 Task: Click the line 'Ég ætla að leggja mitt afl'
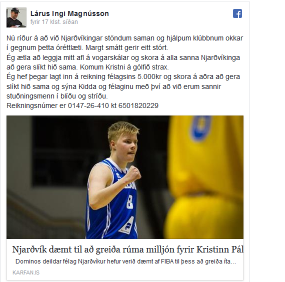coord(123,57)
